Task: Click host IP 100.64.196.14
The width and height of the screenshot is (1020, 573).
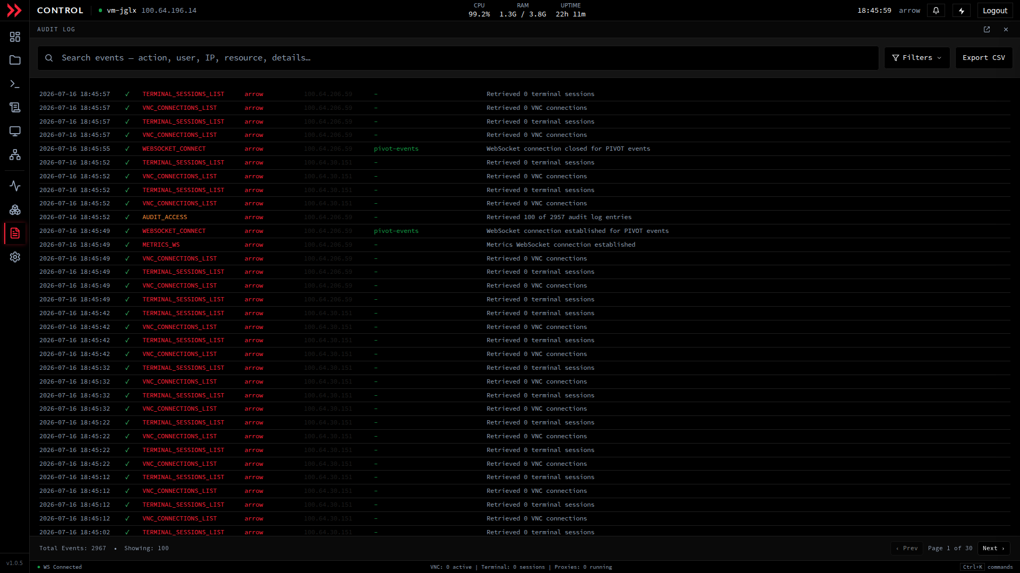Action: pos(169,11)
